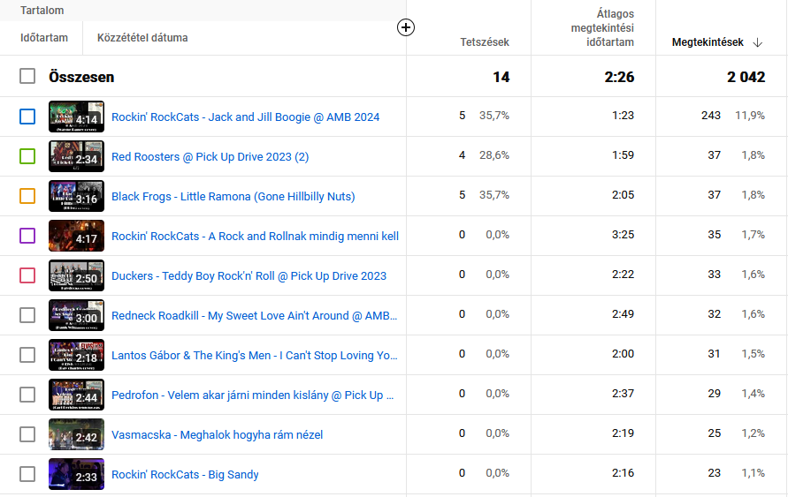
Task: Open Rockin' RockCats - Big Sandy link
Action: [x=185, y=474]
